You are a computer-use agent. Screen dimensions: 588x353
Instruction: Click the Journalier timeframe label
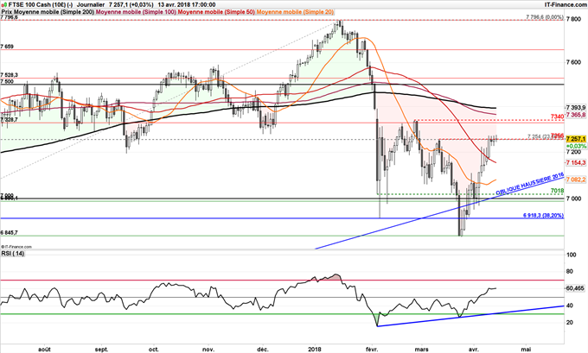(91, 5)
